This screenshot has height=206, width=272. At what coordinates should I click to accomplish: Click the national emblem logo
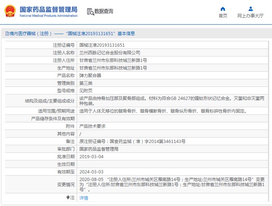click(10, 11)
